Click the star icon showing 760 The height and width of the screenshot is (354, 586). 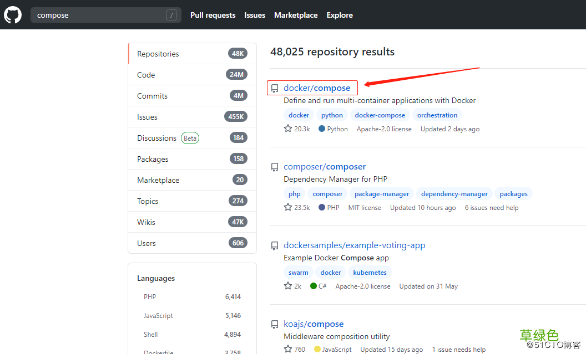tap(288, 349)
